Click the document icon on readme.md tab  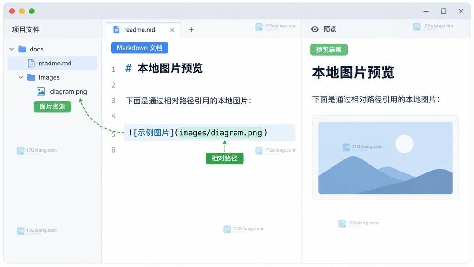(x=116, y=30)
